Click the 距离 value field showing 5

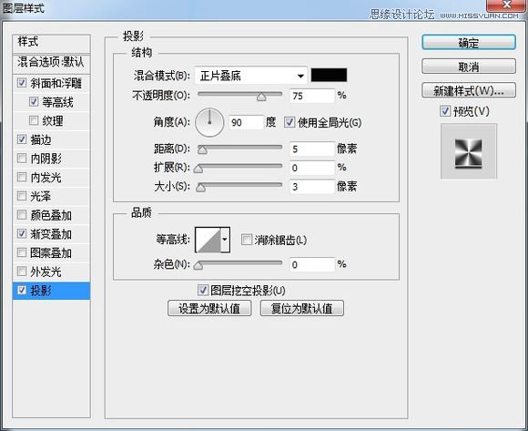click(x=312, y=149)
